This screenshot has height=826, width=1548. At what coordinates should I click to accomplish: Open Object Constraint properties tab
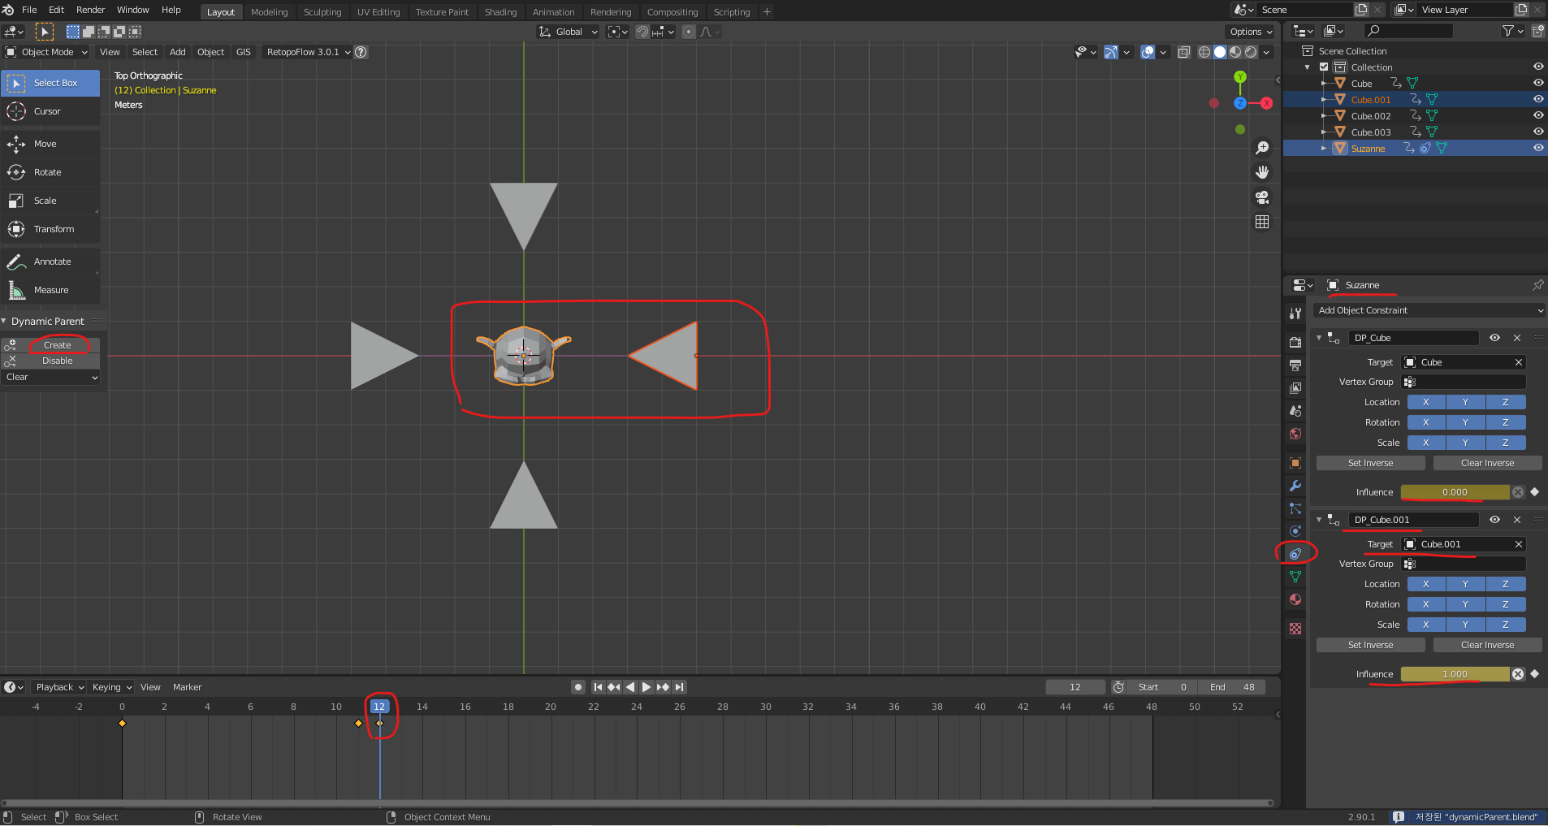1295,554
